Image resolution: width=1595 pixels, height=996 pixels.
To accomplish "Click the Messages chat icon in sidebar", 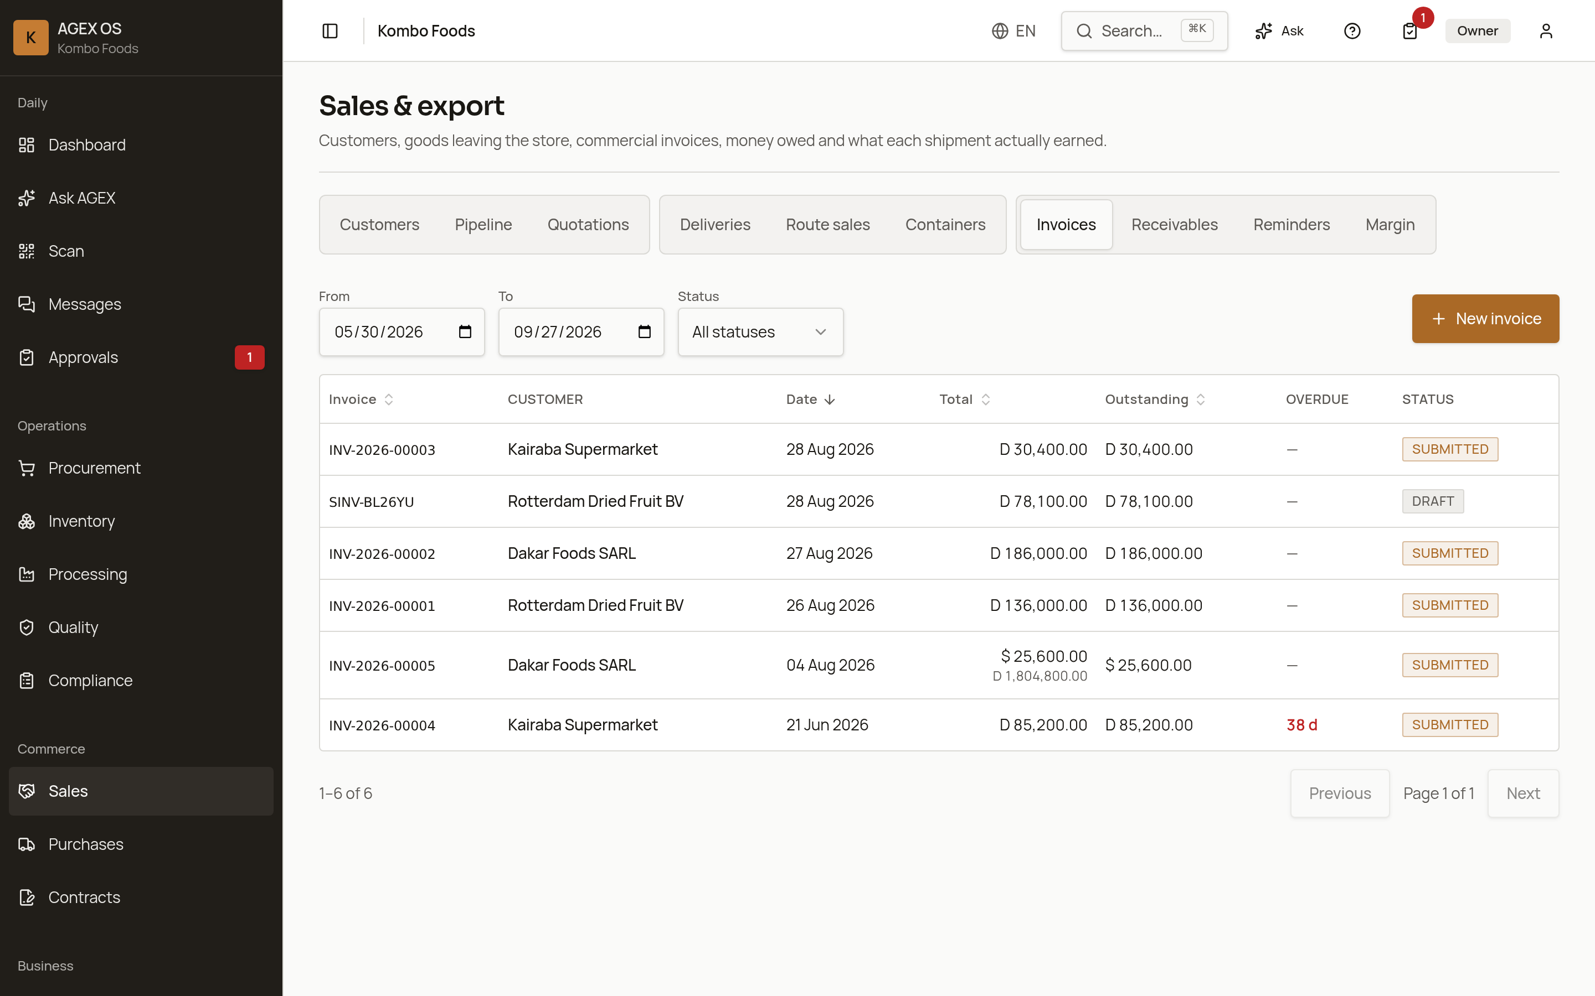I will pyautogui.click(x=27, y=304).
